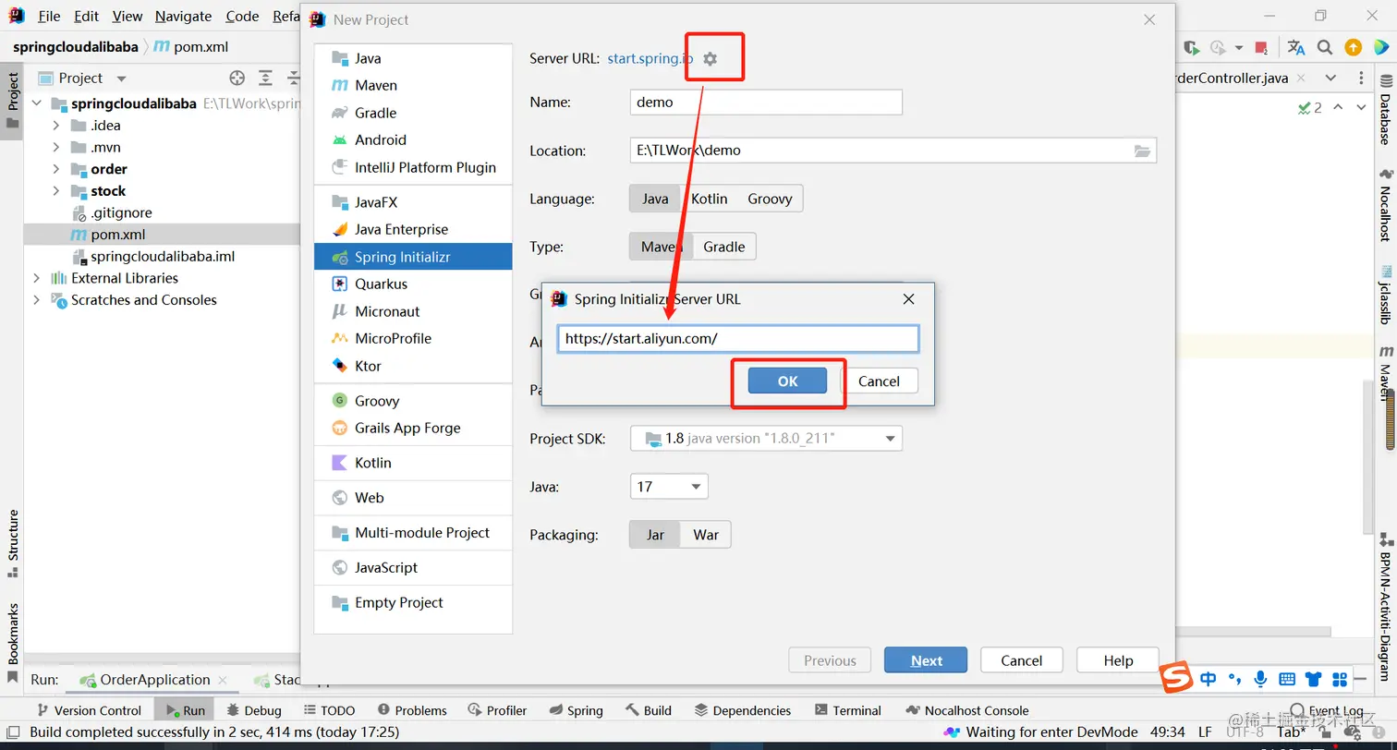Expand stock module folder

pyautogui.click(x=56, y=191)
